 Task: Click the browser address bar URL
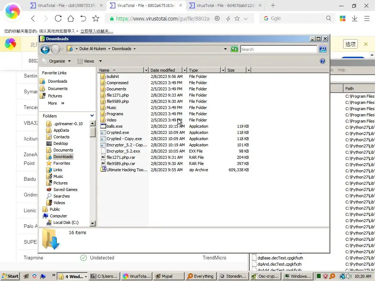[163, 19]
